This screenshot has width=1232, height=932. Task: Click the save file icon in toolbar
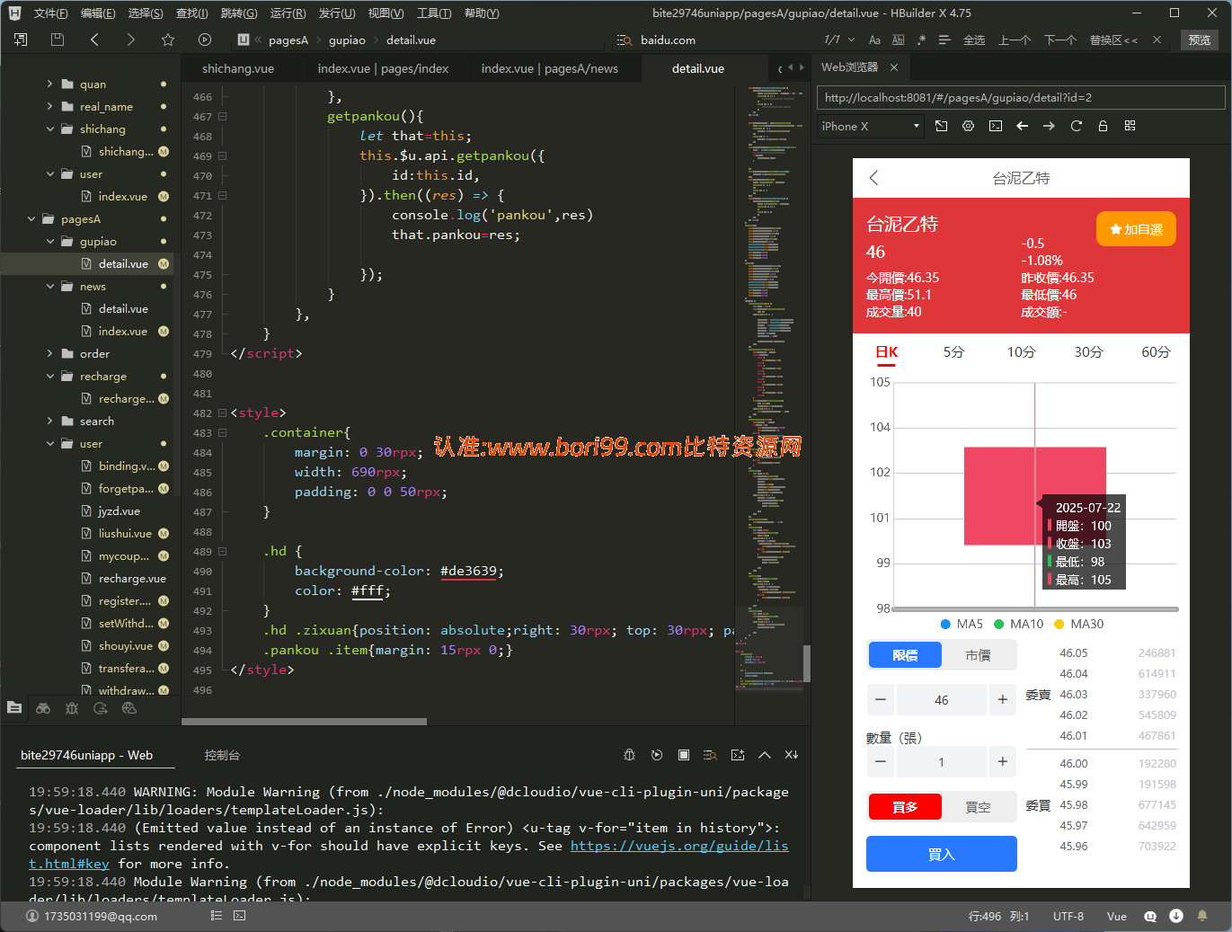coord(58,40)
